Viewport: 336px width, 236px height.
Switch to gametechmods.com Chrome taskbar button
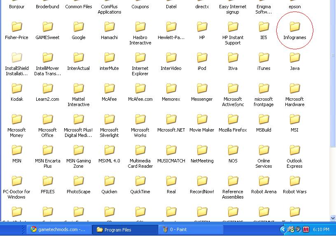[59, 229]
